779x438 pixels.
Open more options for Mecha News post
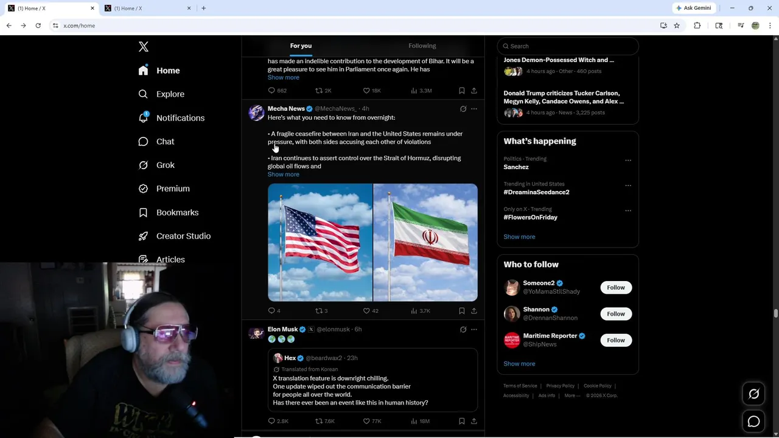pyautogui.click(x=474, y=109)
